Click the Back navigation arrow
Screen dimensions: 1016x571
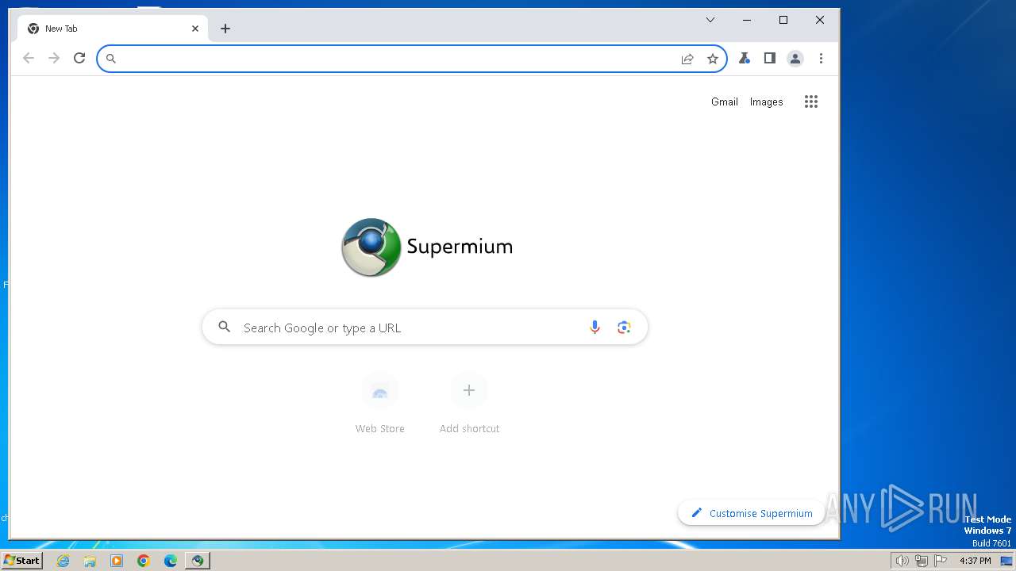(x=29, y=58)
